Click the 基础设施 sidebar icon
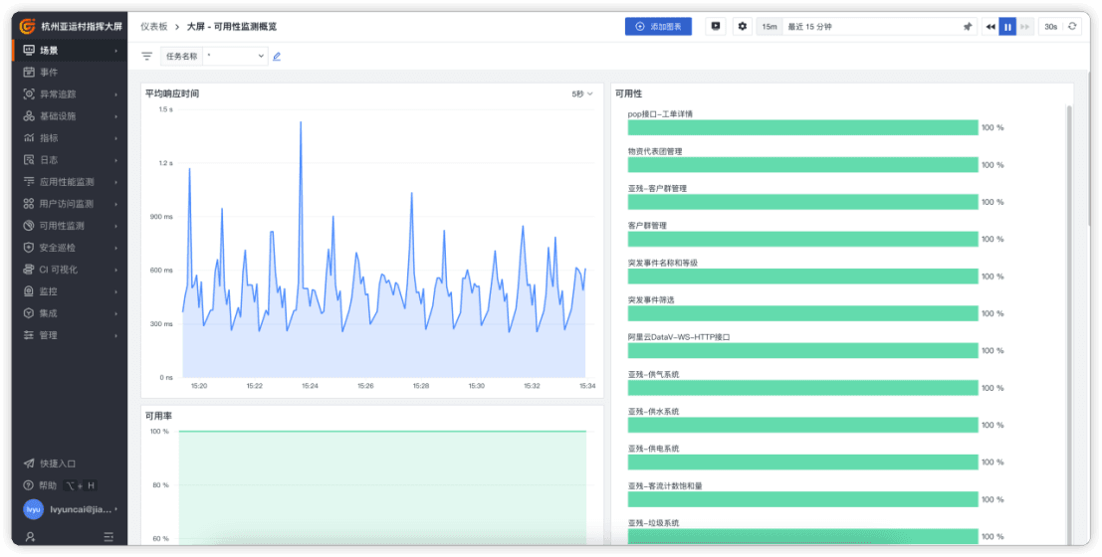 pyautogui.click(x=29, y=116)
